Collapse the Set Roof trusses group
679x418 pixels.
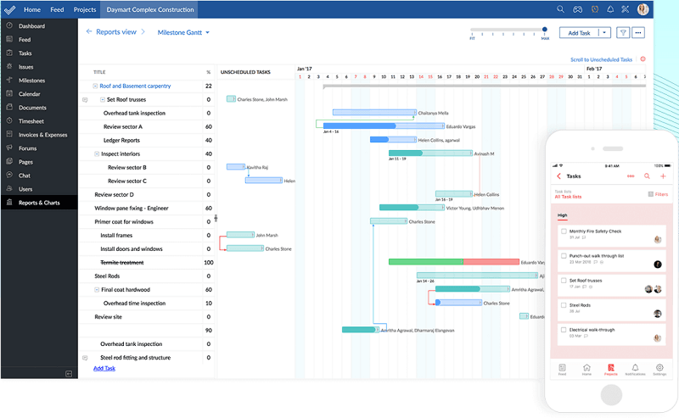point(103,99)
